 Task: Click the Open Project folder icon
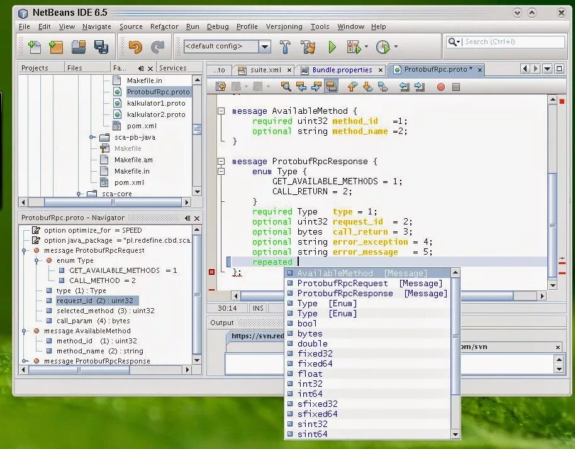click(x=79, y=47)
